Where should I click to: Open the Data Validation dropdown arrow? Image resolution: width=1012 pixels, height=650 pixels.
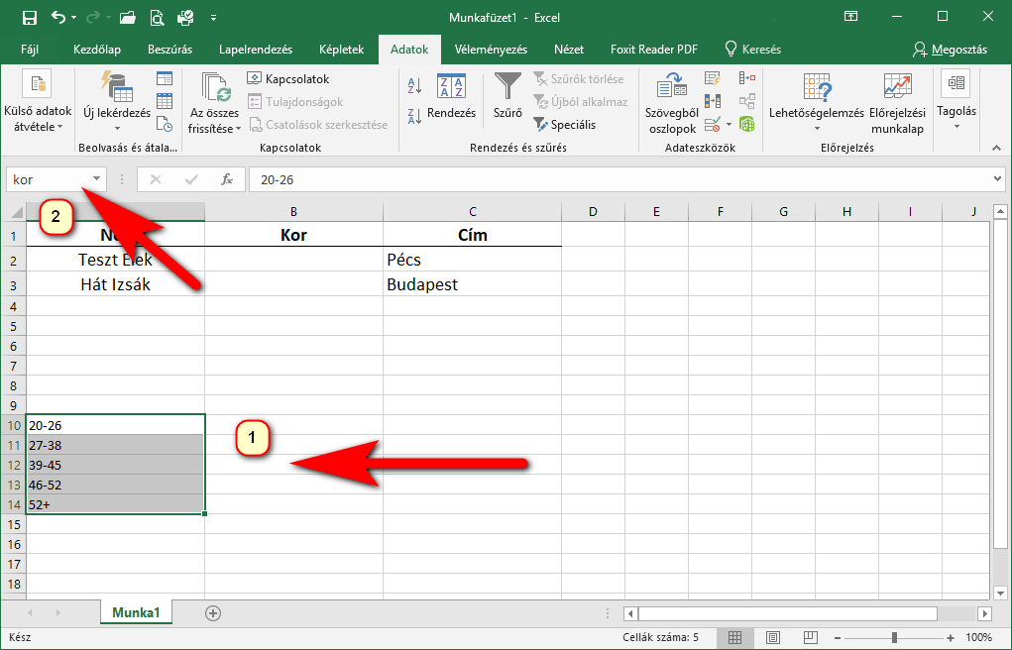tap(730, 124)
